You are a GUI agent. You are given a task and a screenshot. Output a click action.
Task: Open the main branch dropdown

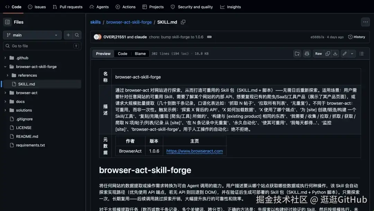32,35
